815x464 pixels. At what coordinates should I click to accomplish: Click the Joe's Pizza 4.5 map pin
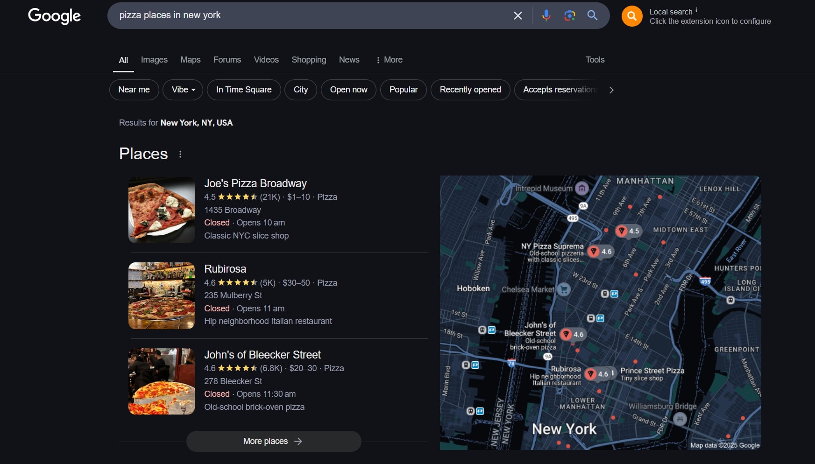(628, 231)
